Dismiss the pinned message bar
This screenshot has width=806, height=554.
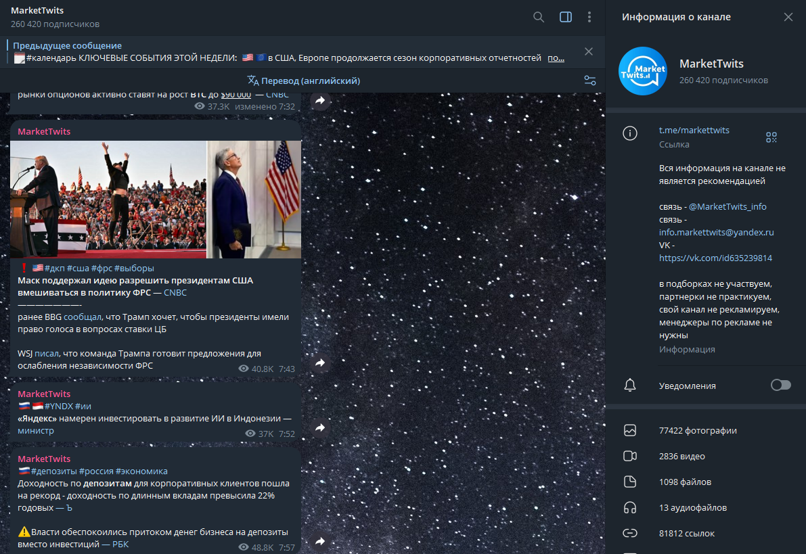click(x=589, y=51)
